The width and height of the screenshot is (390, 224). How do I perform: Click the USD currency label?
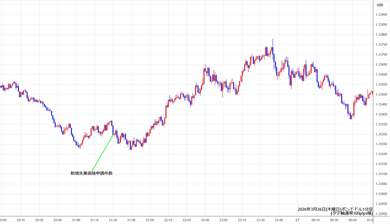click(x=380, y=5)
